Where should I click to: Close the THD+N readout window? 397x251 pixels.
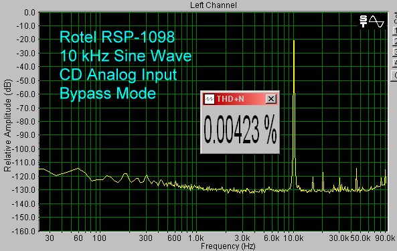pos(271,99)
